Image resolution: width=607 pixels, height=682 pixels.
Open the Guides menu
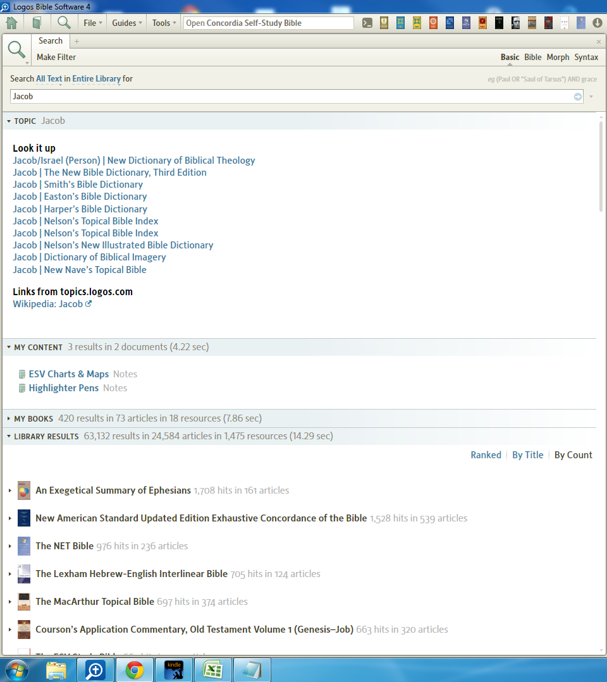pos(127,23)
